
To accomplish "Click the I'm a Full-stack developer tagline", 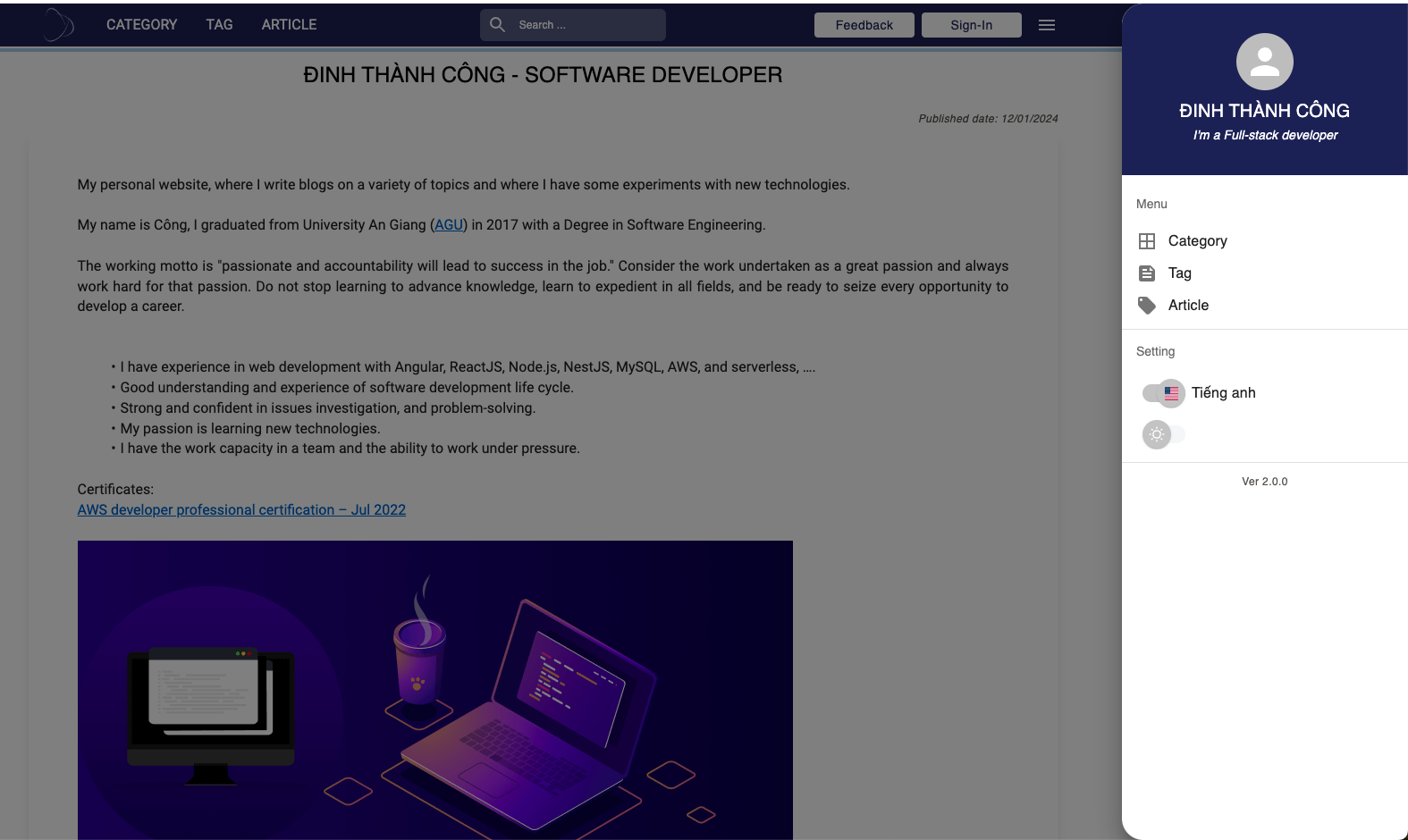I will [1265, 136].
